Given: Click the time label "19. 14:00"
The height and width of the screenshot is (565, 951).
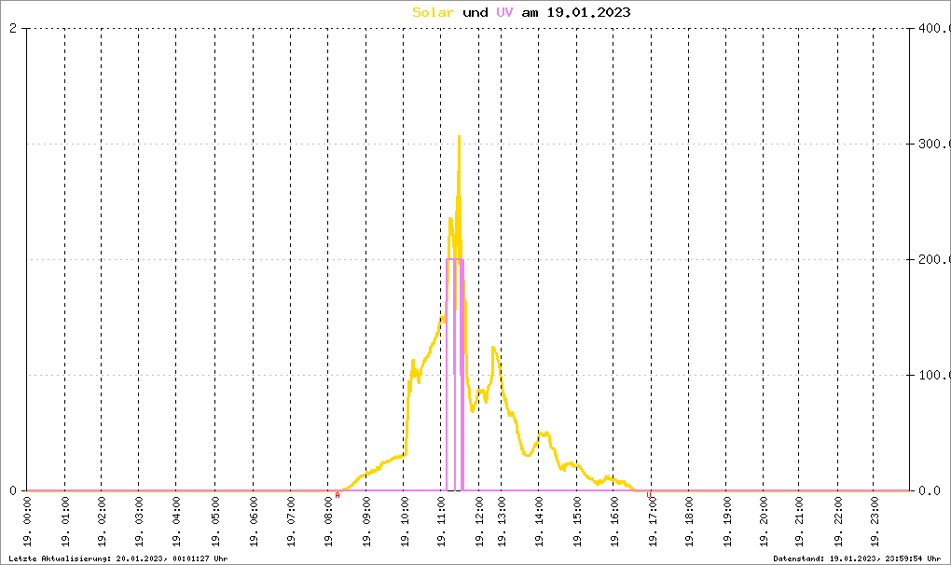Looking at the screenshot, I should 539,521.
